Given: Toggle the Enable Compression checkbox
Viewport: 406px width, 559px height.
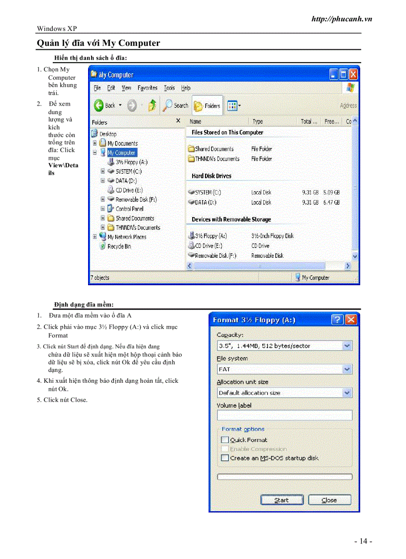Looking at the screenshot, I should 224,449.
